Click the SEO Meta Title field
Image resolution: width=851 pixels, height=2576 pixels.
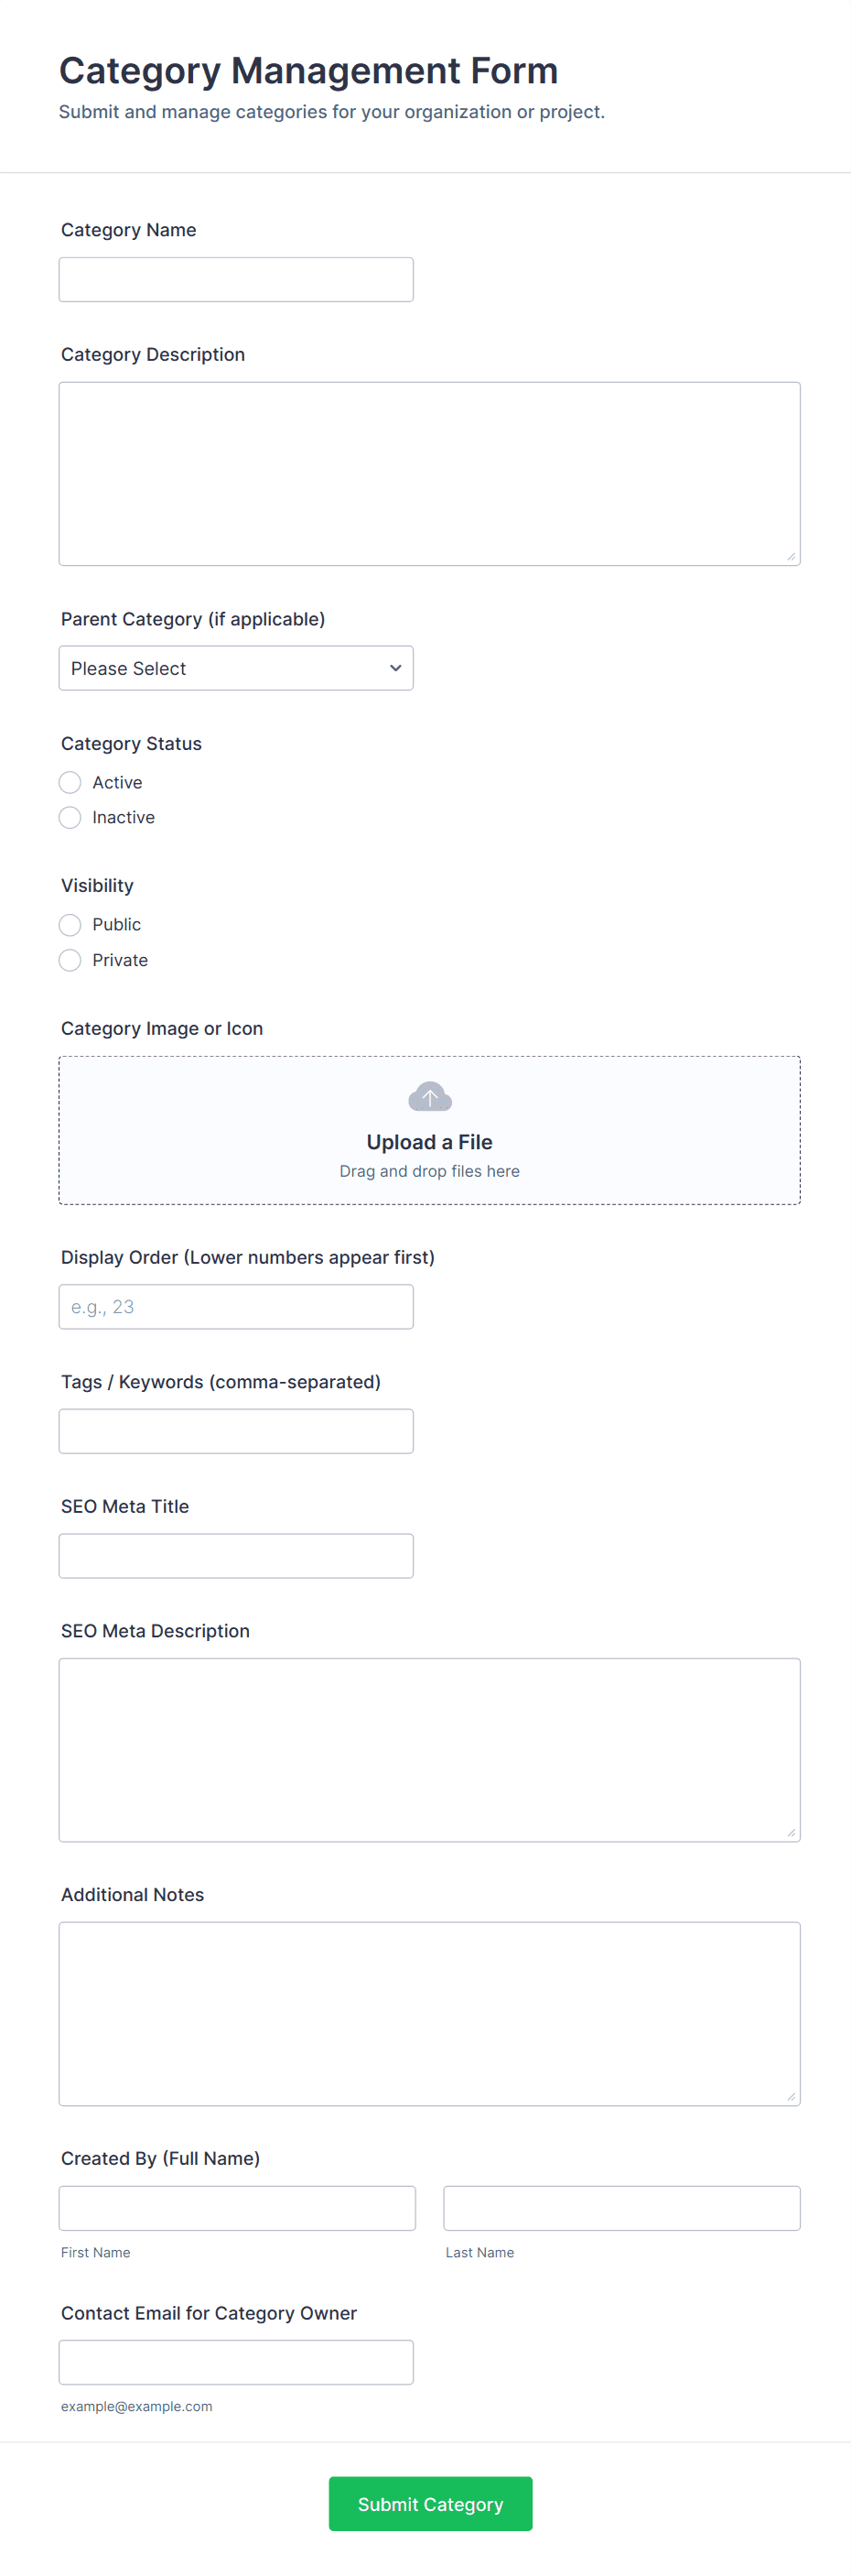click(236, 1555)
